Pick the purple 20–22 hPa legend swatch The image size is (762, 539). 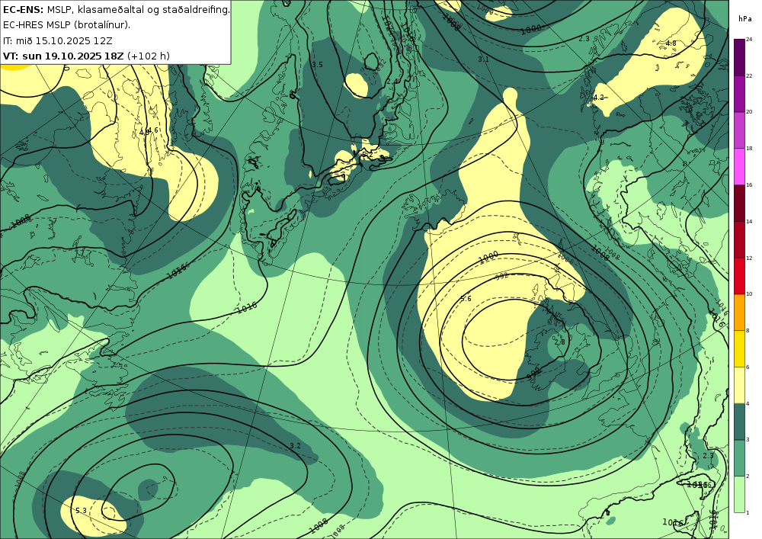coord(739,93)
